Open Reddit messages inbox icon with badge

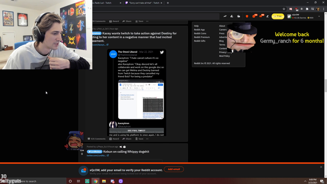coord(261,16)
